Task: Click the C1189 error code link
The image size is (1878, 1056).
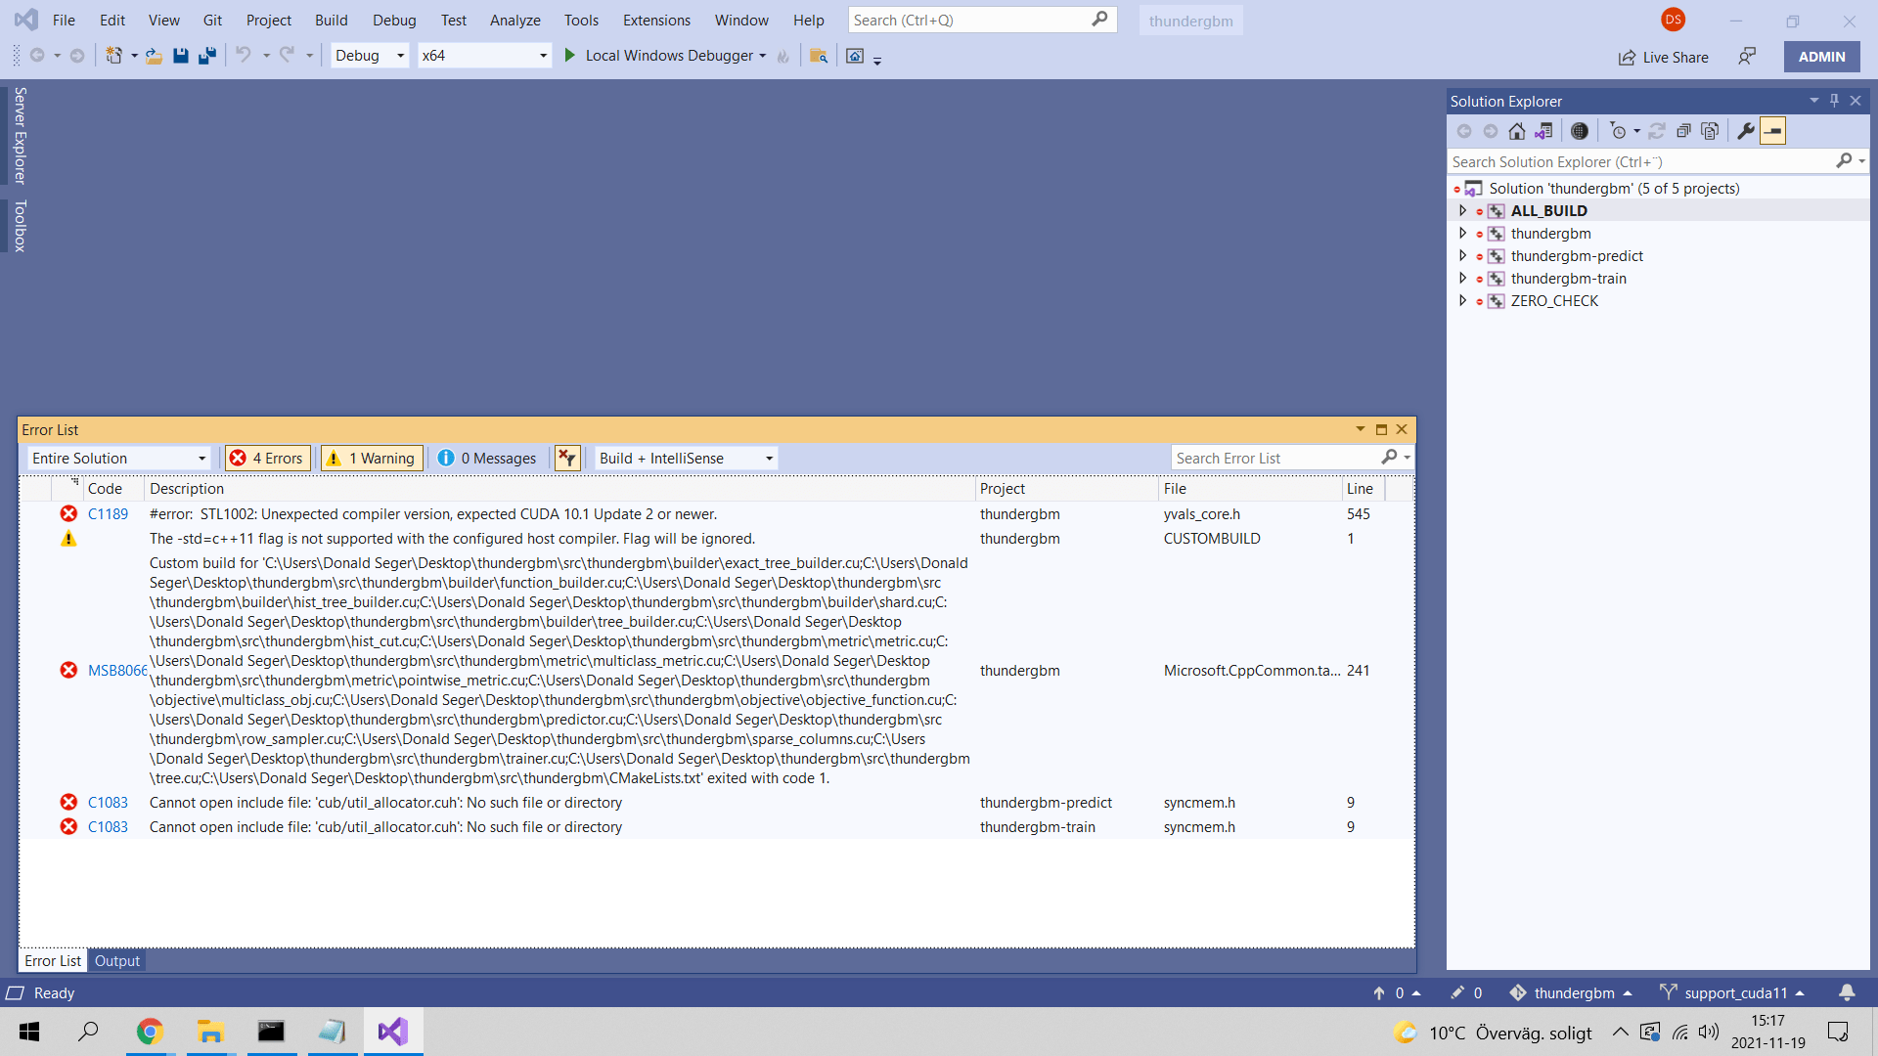Action: pyautogui.click(x=108, y=514)
